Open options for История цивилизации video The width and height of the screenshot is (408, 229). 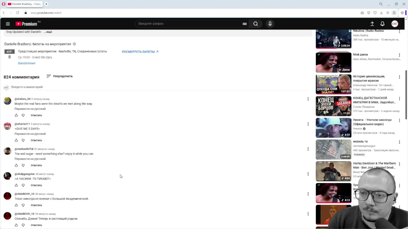point(399,77)
